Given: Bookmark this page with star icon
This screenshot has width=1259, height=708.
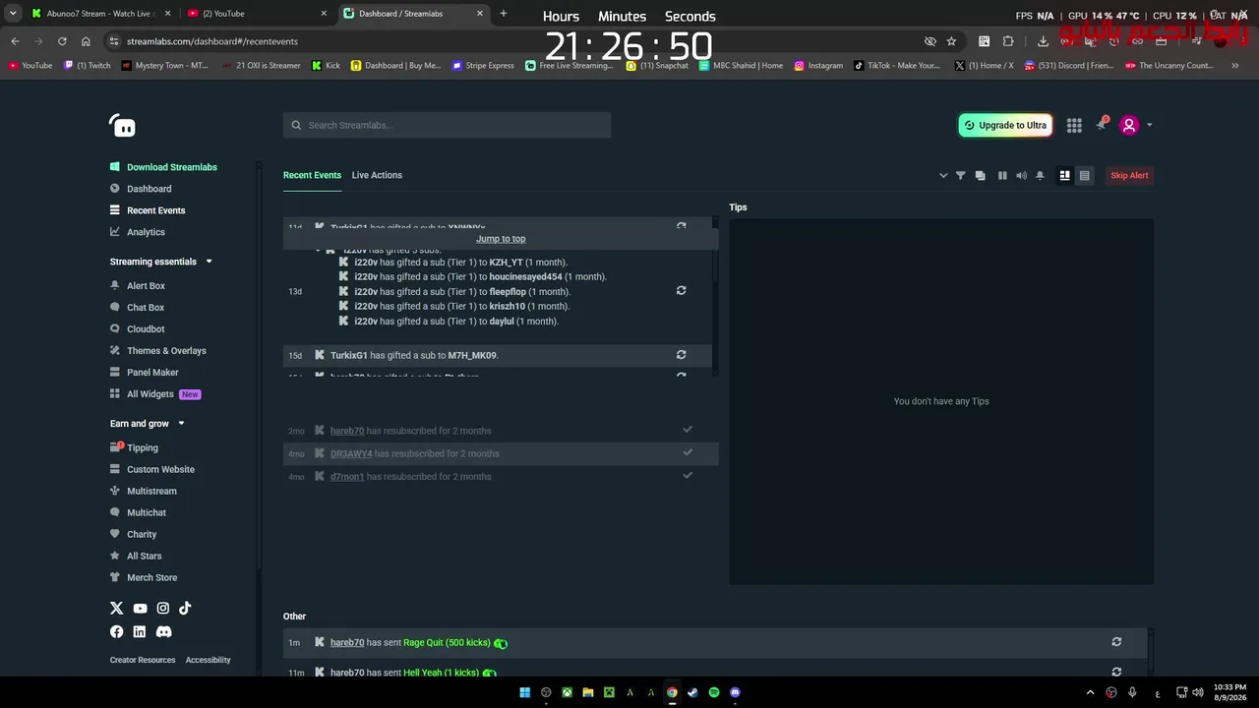Looking at the screenshot, I should 951,41.
